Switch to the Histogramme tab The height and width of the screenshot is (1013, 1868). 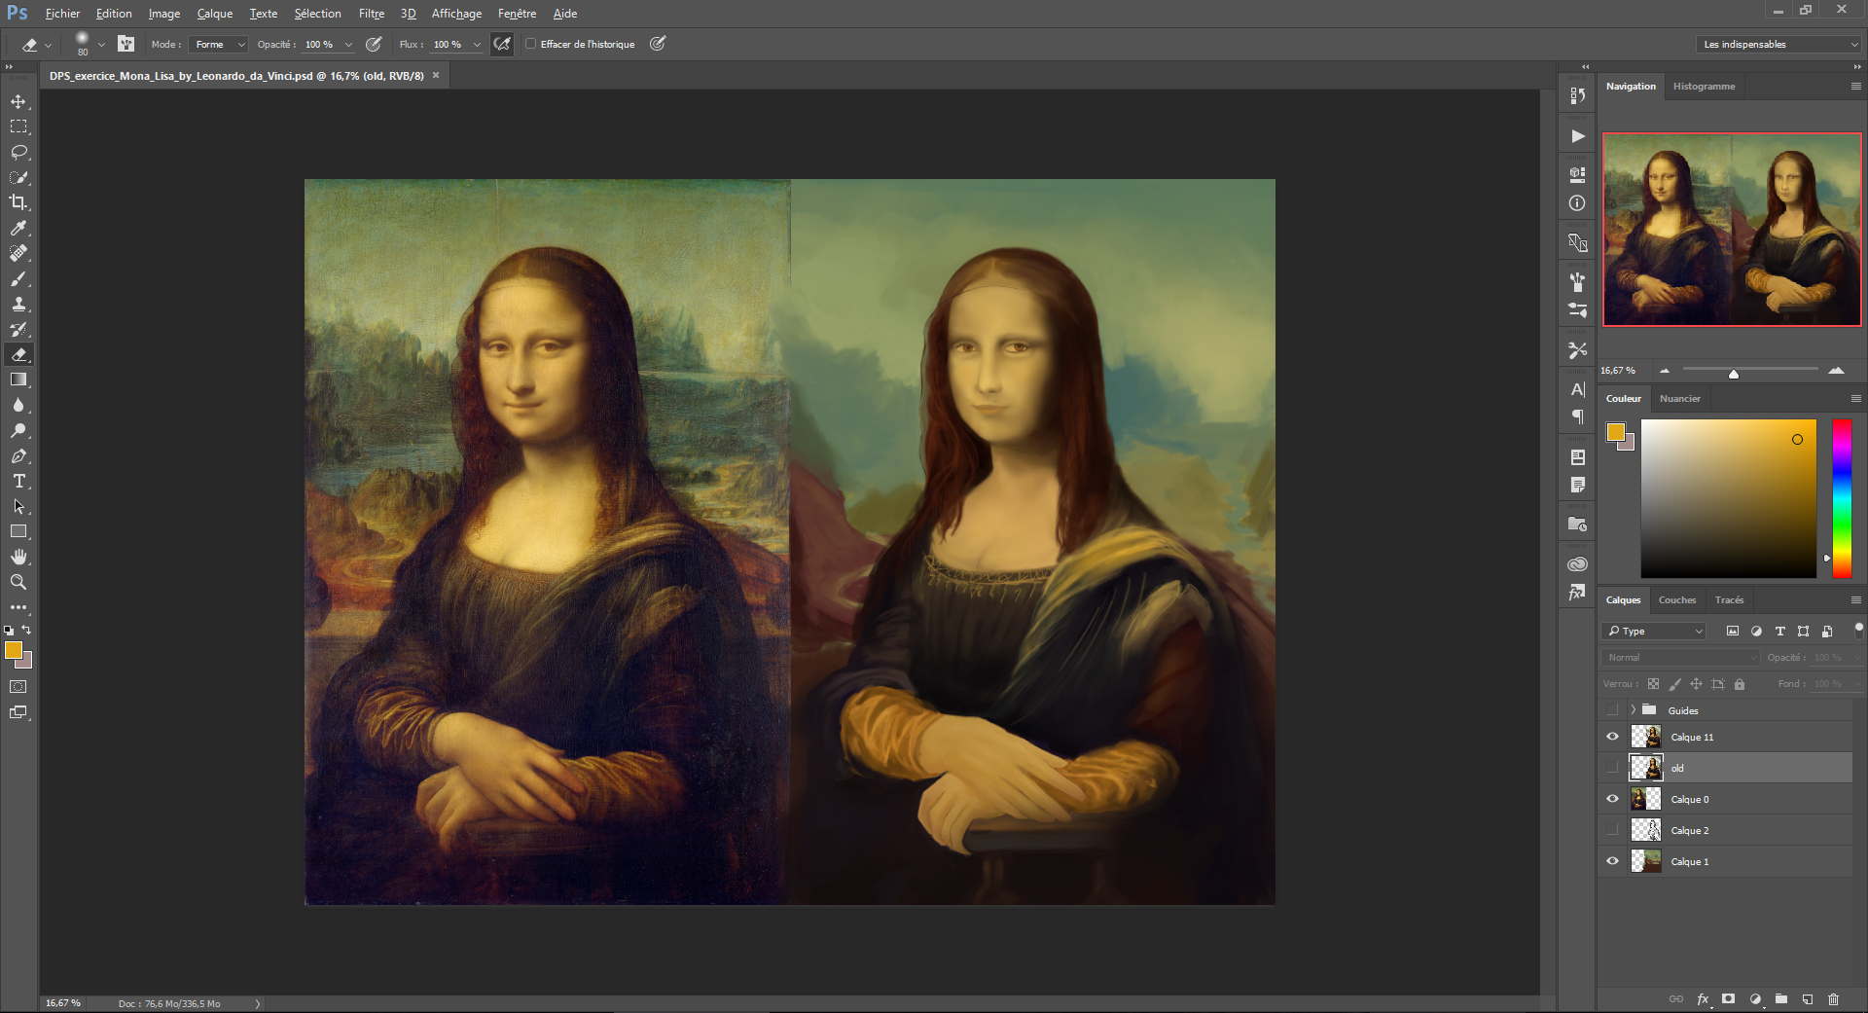(1704, 87)
